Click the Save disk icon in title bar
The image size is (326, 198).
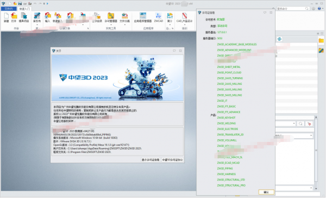[20, 3]
